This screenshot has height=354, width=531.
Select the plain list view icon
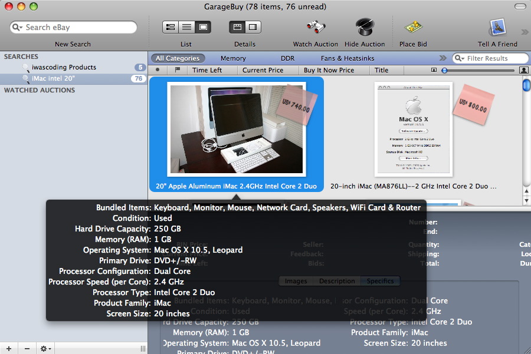coord(186,27)
